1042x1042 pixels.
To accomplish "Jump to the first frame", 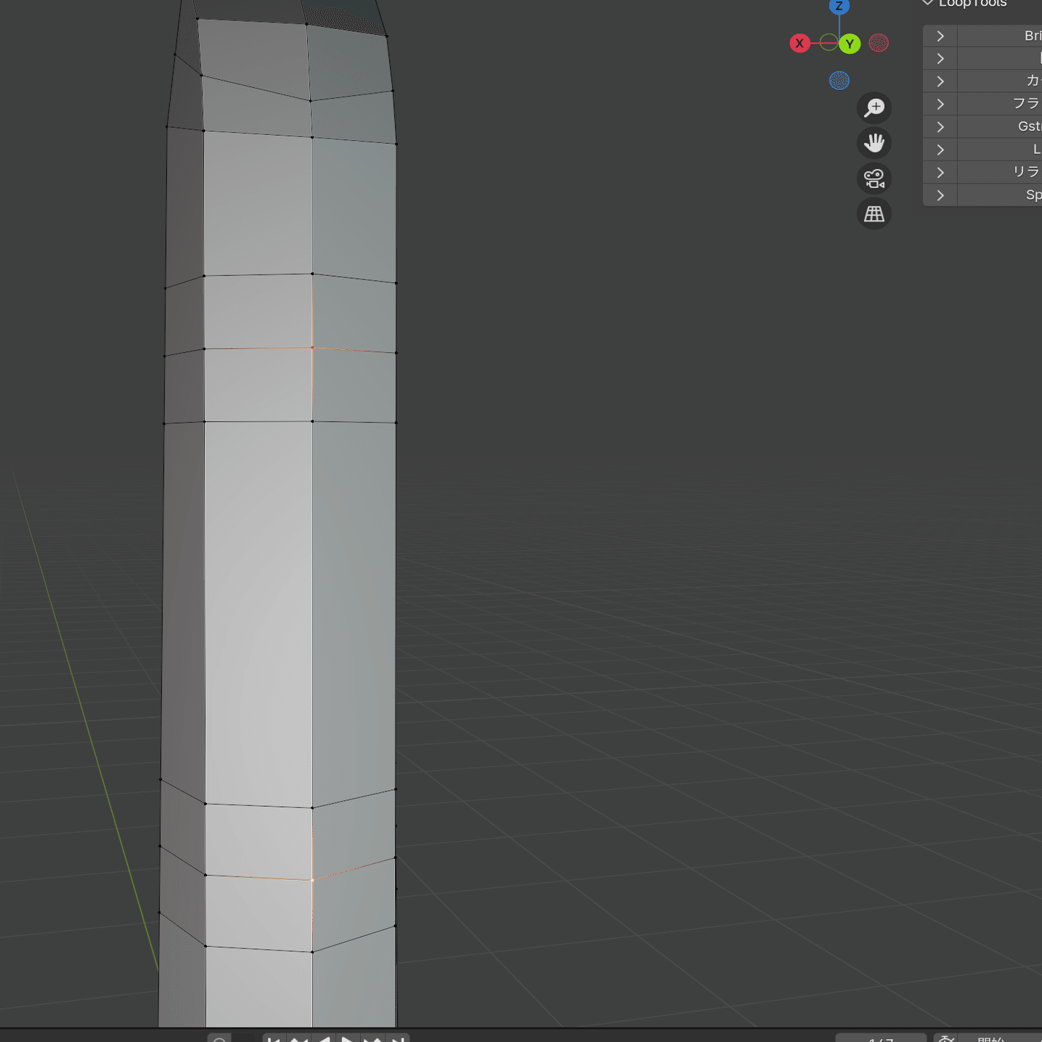I will (x=274, y=1039).
